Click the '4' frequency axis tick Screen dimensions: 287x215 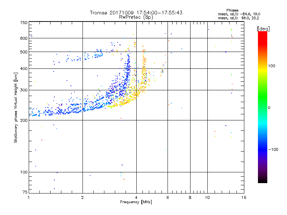(x=136, y=197)
